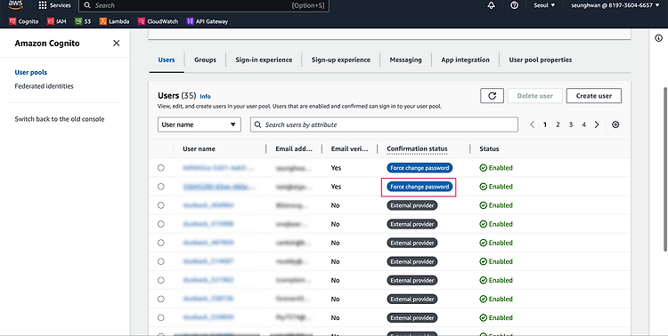This screenshot has width=668, height=336.
Task: Open table preferences gear icon
Action: (615, 124)
